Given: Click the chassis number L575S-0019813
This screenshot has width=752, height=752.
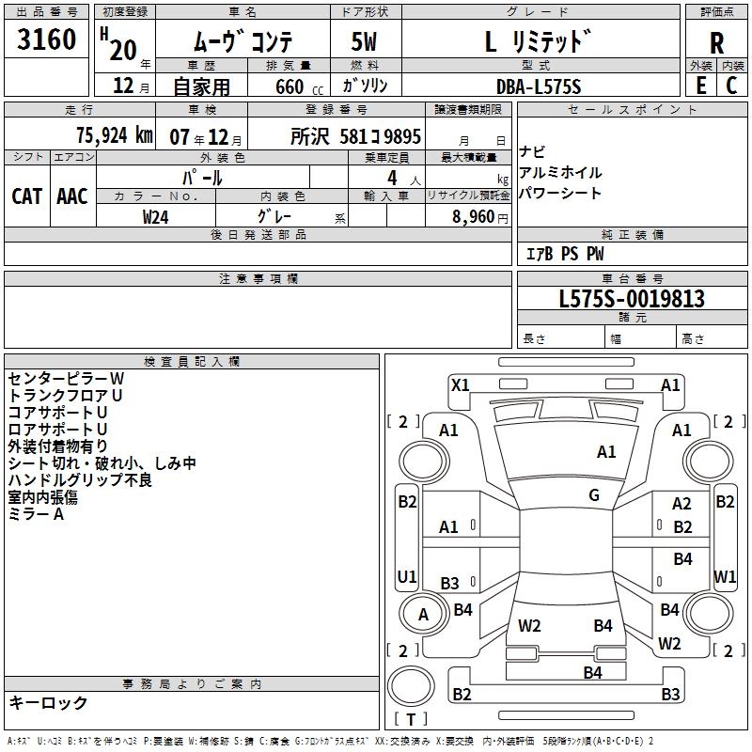Looking at the screenshot, I should point(632,298).
